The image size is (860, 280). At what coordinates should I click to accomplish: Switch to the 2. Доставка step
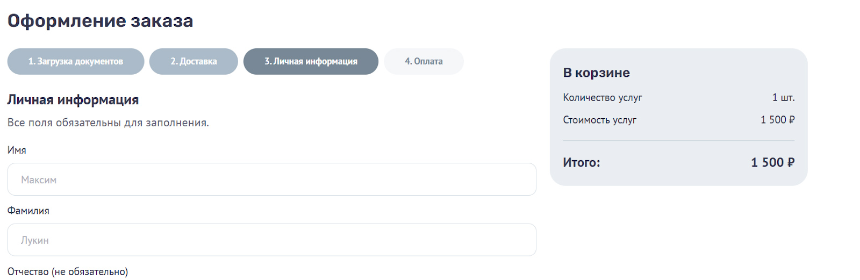[x=193, y=61]
